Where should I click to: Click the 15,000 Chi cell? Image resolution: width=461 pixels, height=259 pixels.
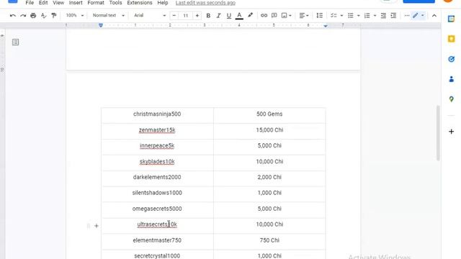tap(269, 131)
